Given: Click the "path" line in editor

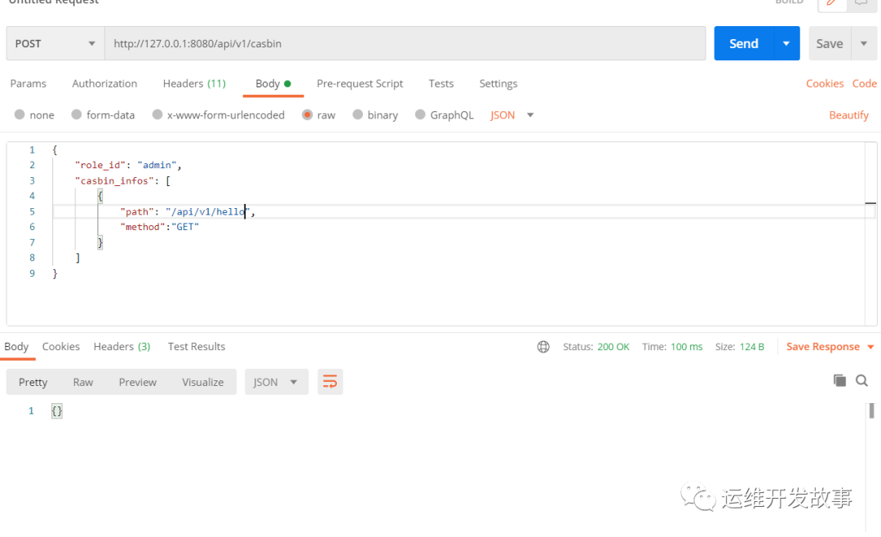Looking at the screenshot, I should pos(188,212).
